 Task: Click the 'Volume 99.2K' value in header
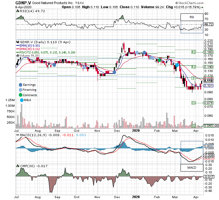pos(153,7)
